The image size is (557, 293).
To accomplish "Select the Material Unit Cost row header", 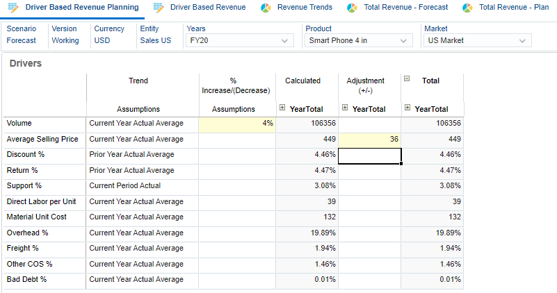I will coord(45,217).
